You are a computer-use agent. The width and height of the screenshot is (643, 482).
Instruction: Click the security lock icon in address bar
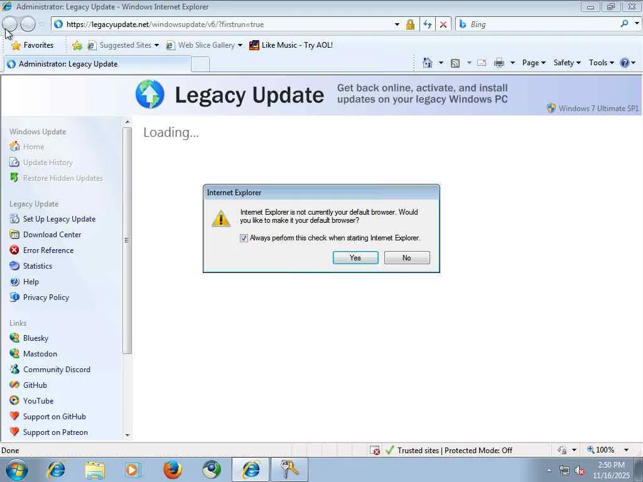click(410, 24)
